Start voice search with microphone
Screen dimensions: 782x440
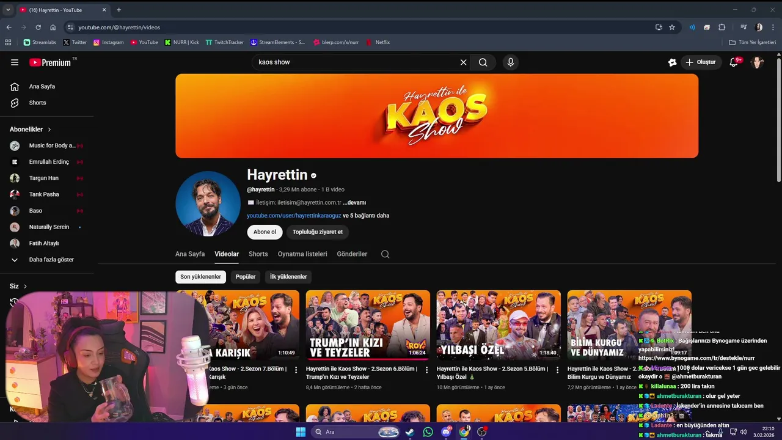(x=511, y=62)
